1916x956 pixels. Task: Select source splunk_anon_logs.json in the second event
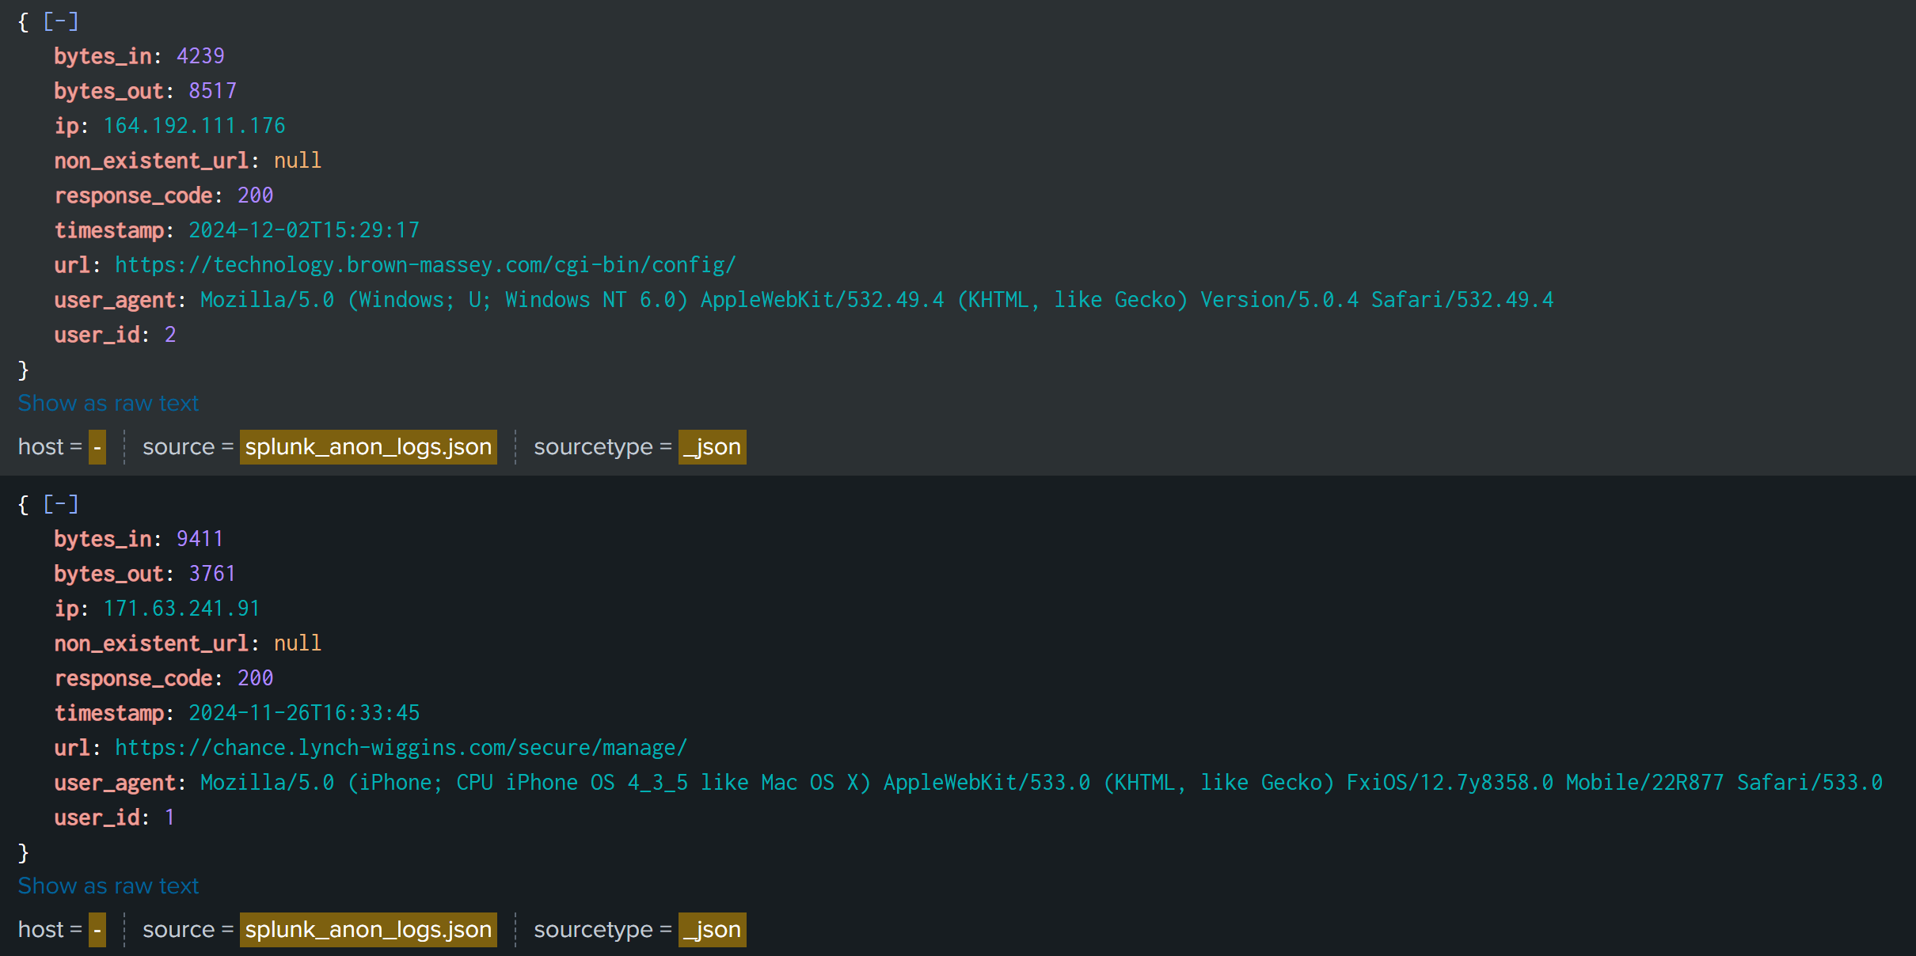click(x=368, y=930)
